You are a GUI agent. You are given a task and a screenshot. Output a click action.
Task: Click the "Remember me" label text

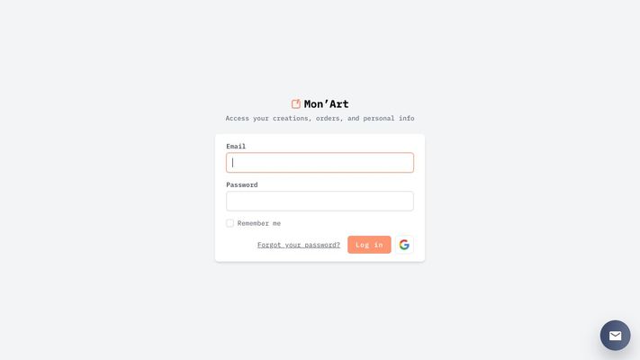coord(258,223)
